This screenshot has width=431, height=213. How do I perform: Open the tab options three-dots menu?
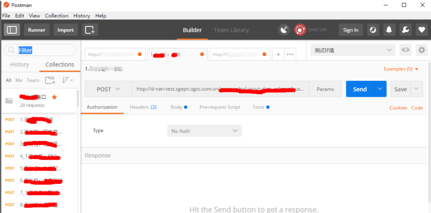pos(290,54)
